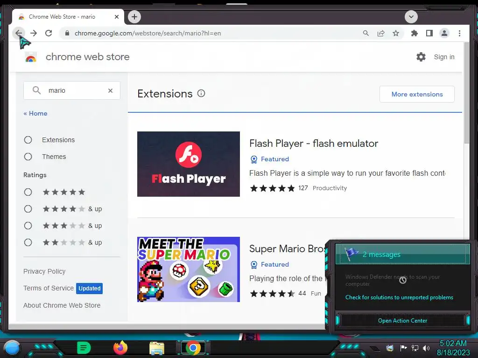
Task: Click the Super Mario star rating
Action: tap(272, 294)
